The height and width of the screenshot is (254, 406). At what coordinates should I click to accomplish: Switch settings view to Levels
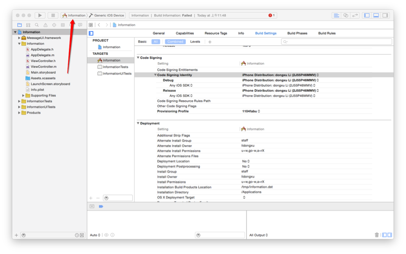[x=195, y=42]
